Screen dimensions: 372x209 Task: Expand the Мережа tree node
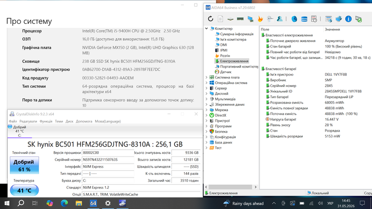pos(206,110)
